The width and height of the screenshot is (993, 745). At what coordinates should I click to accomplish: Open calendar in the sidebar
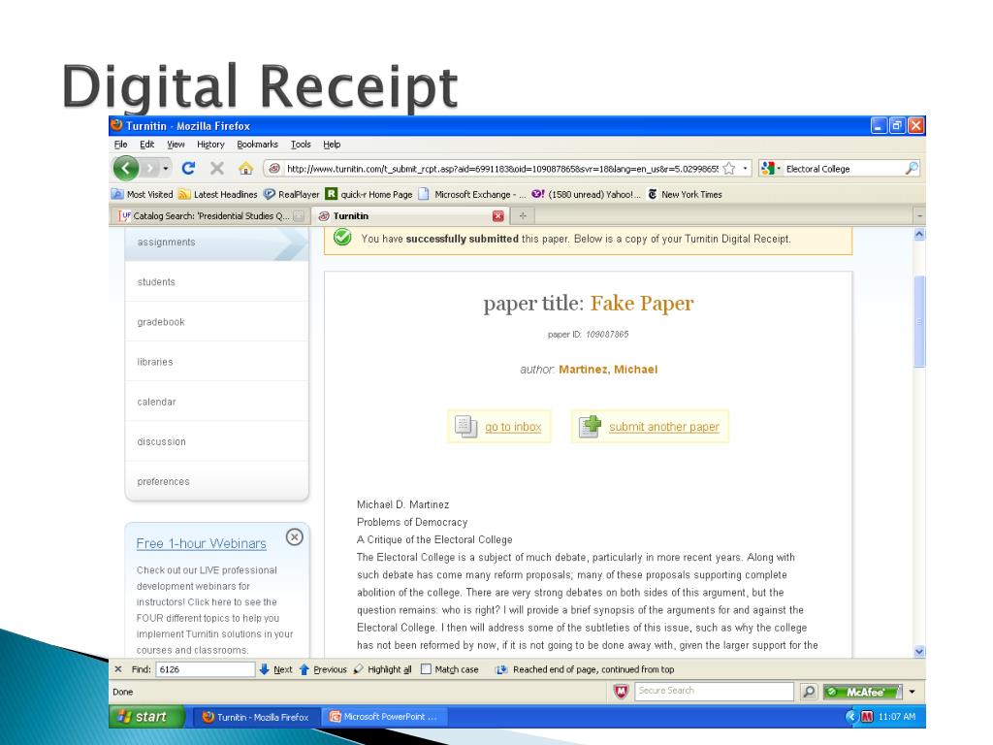pyautogui.click(x=216, y=402)
